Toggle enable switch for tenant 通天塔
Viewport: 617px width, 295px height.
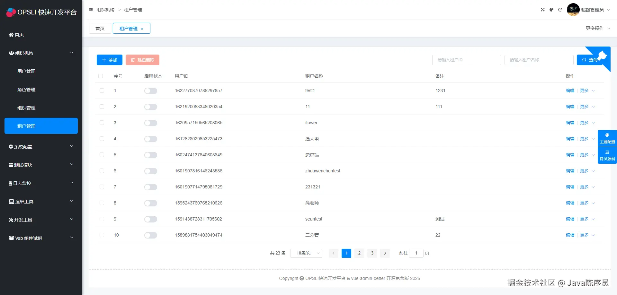pyautogui.click(x=151, y=139)
